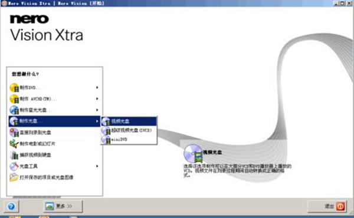The image size is (354, 218).
Task: Click the 制作蓝光光盘 disc icon
Action: 14,110
